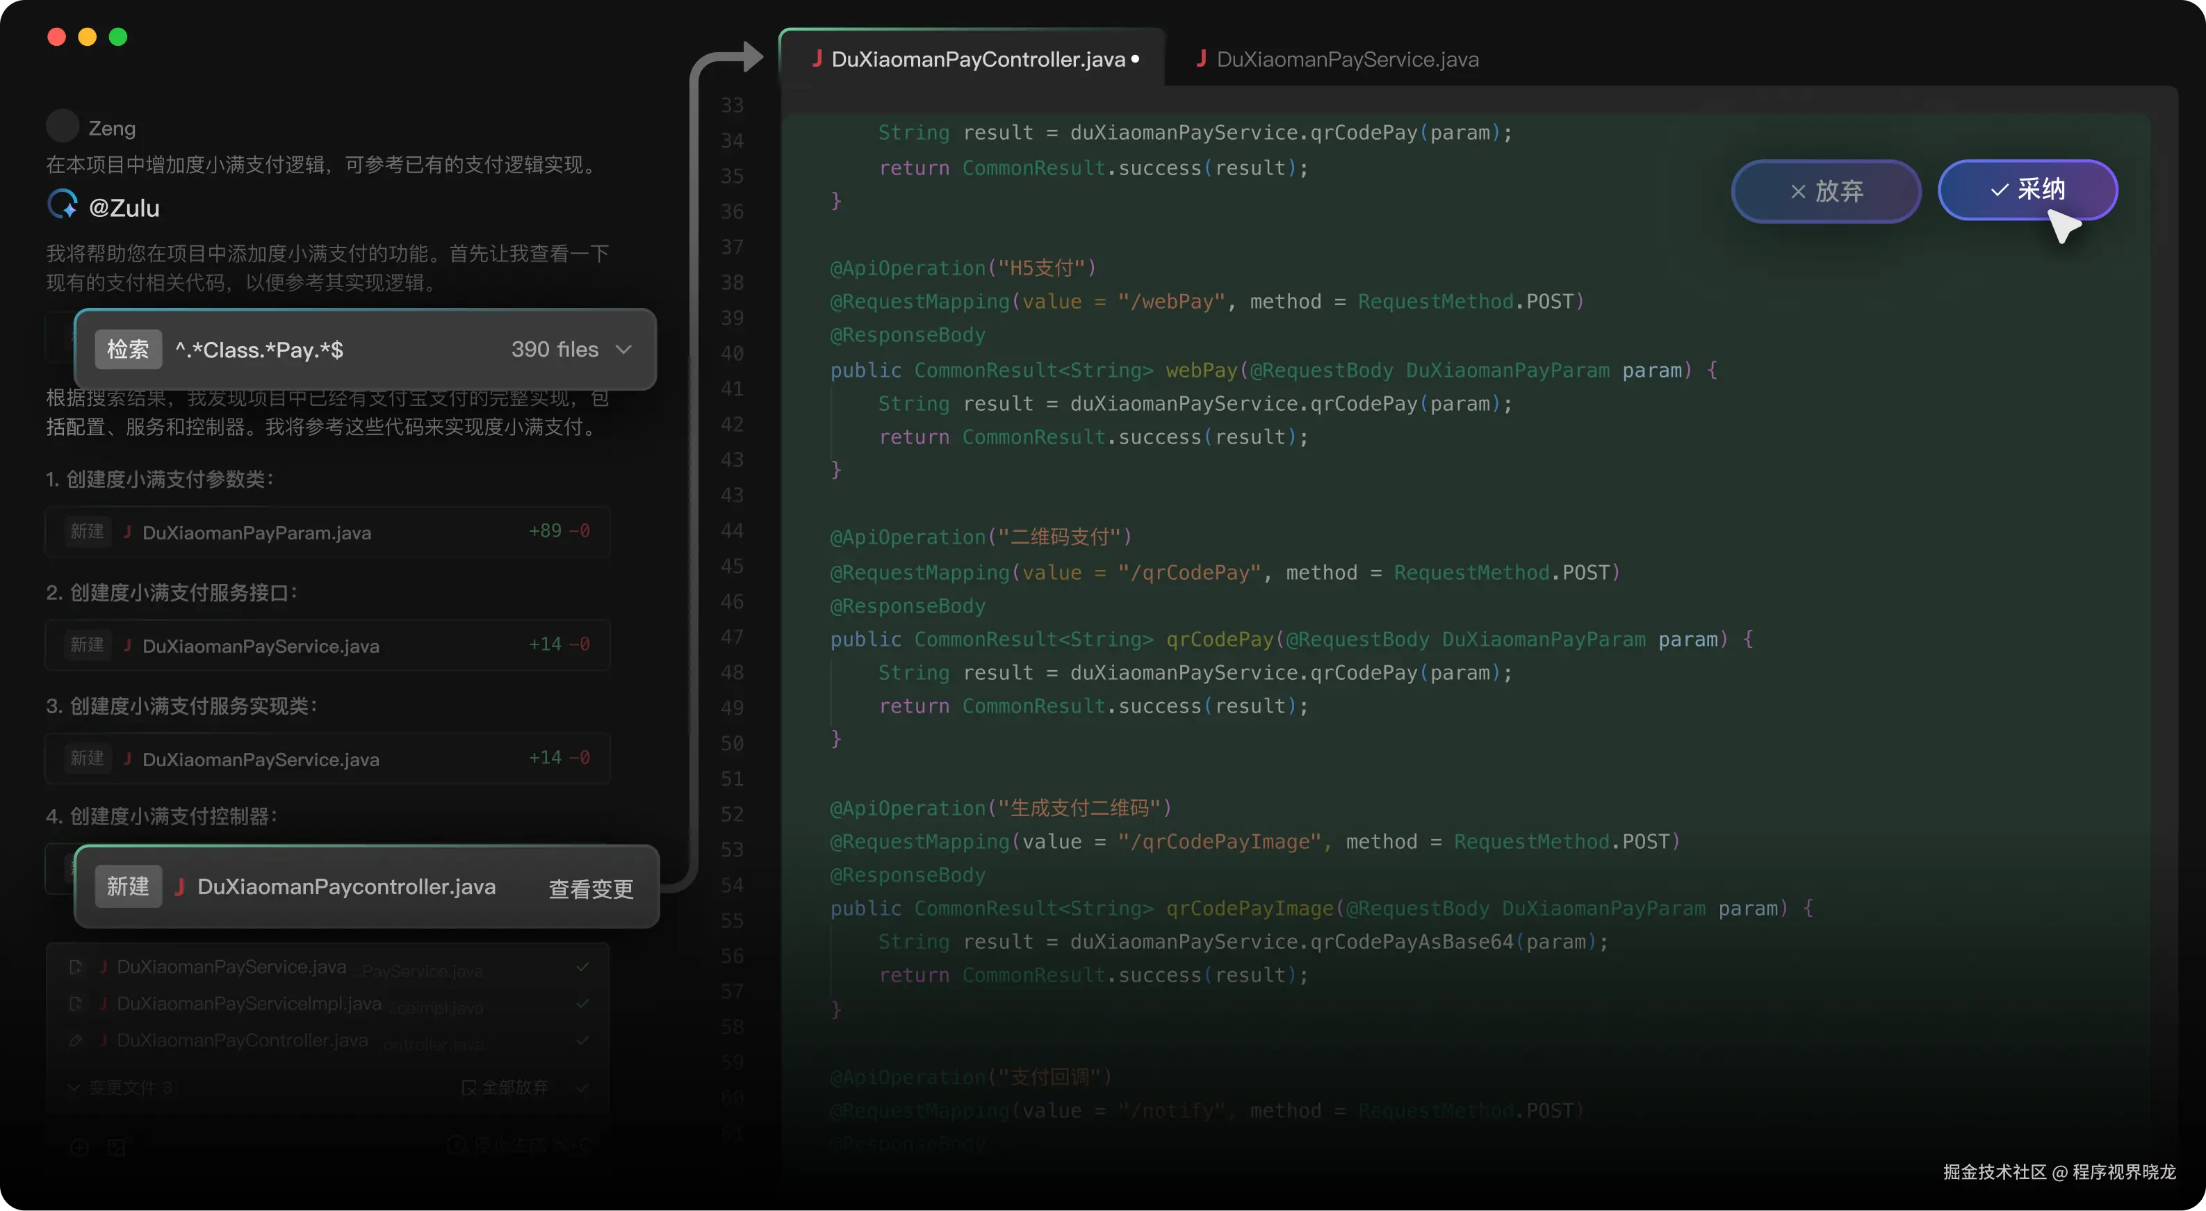
Task: Collapse the 变更文件 3 changed-files list
Action: pyautogui.click(x=74, y=1088)
